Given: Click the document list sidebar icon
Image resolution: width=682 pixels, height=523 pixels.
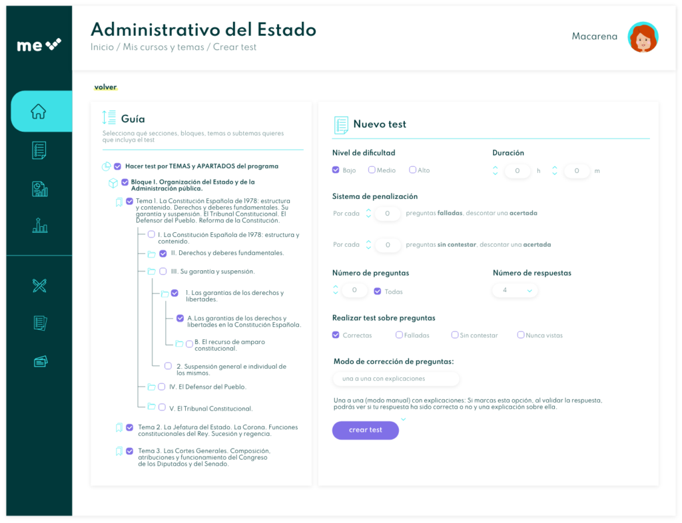Looking at the screenshot, I should [39, 150].
